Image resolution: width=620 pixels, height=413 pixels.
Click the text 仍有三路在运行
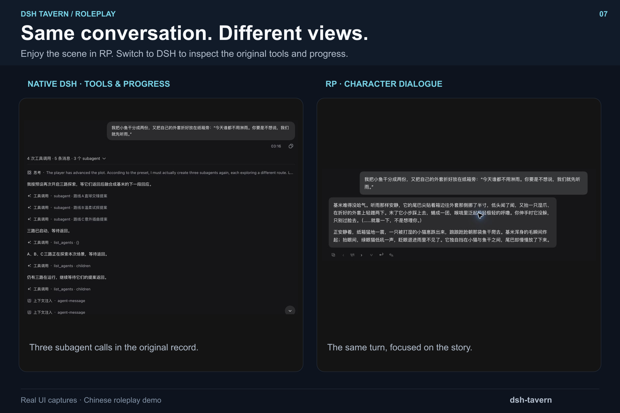tap(42, 277)
